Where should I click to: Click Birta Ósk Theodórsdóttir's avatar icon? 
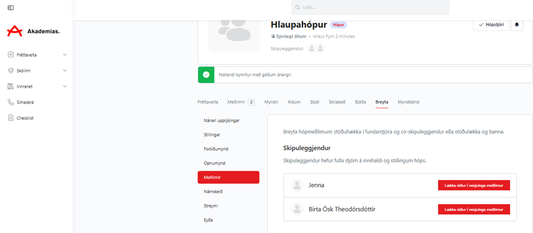pyautogui.click(x=297, y=209)
